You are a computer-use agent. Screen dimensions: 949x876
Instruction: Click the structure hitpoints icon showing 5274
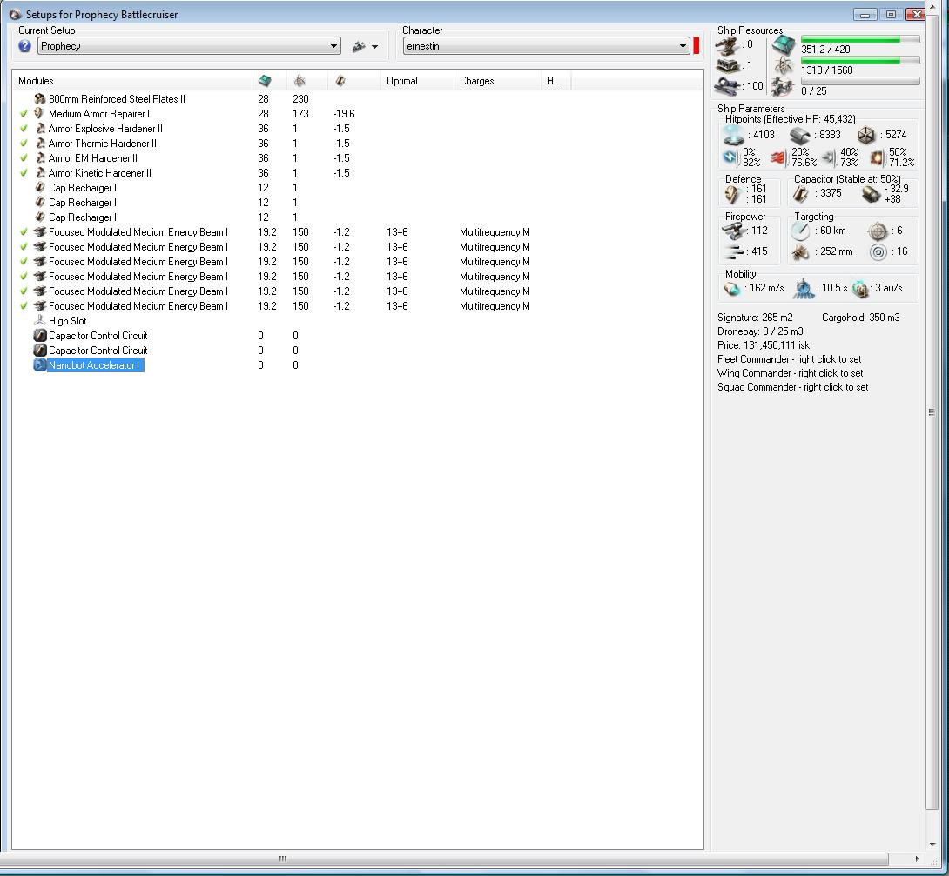(x=866, y=136)
